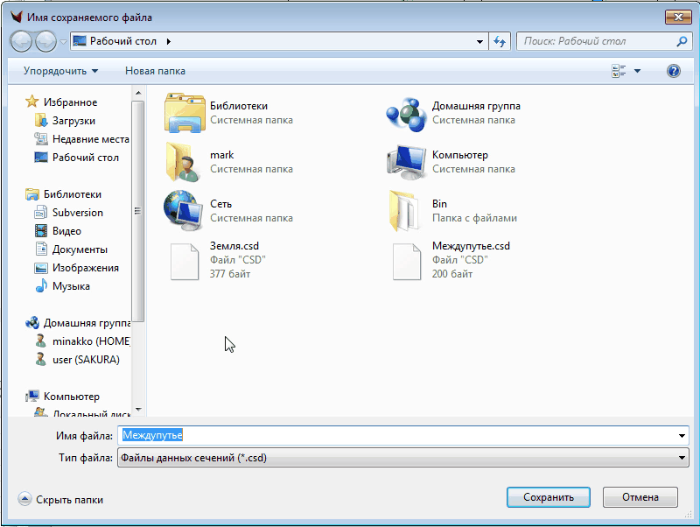The image size is (700, 527).
Task: Collapse folders with Скрыть папки
Action: point(61,500)
